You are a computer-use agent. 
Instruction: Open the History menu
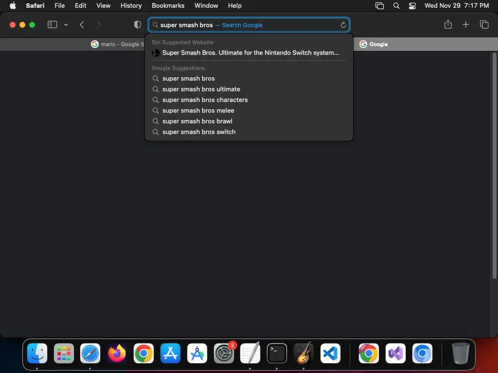(131, 5)
